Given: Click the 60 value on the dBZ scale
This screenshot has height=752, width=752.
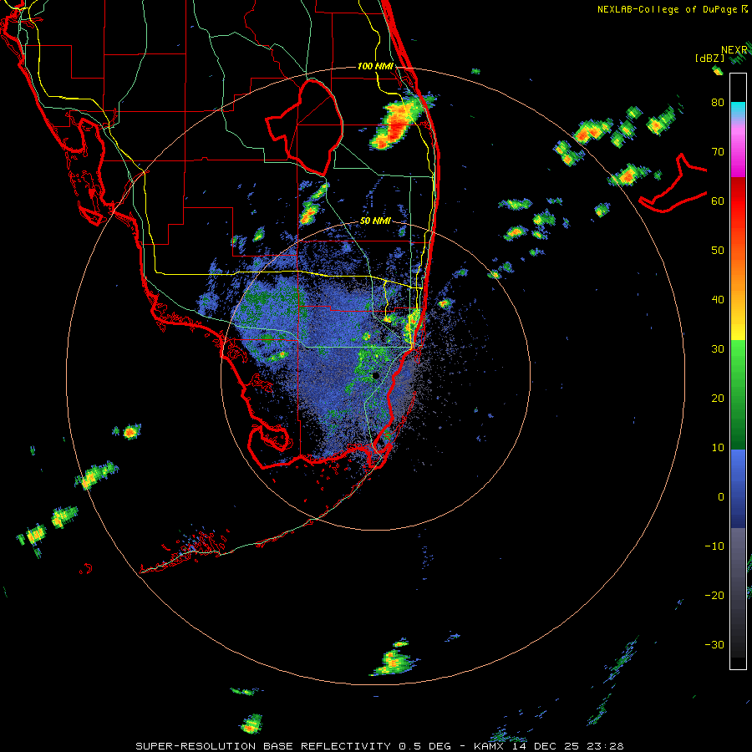Looking at the screenshot, I should coord(718,201).
